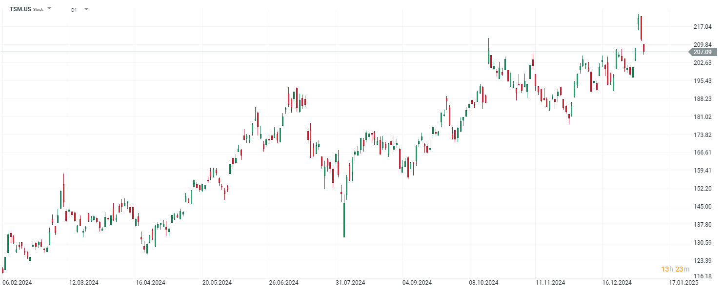Click the 166.61 price axis label
The image size is (723, 291).
(x=702, y=153)
